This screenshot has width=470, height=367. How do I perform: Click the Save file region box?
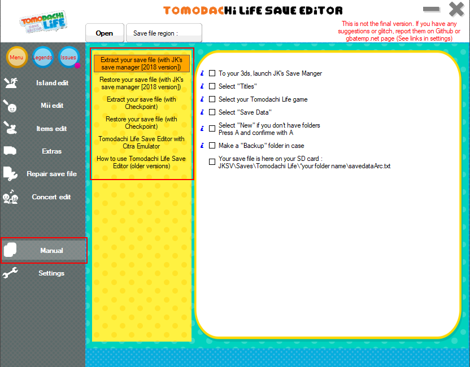pos(164,33)
